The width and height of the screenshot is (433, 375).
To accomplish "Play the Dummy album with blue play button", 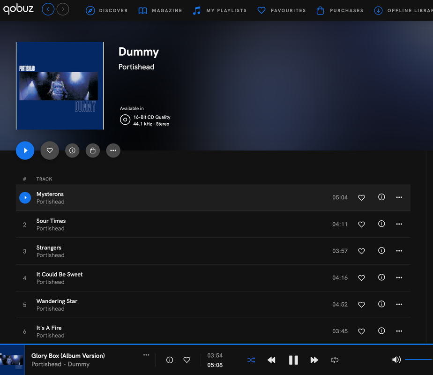I will pos(25,150).
